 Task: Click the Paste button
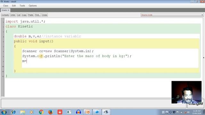(x=31, y=15)
